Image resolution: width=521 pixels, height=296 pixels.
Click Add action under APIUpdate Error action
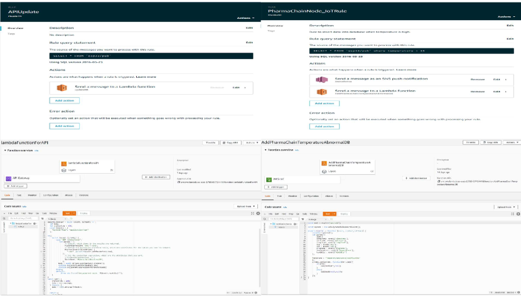65,126
